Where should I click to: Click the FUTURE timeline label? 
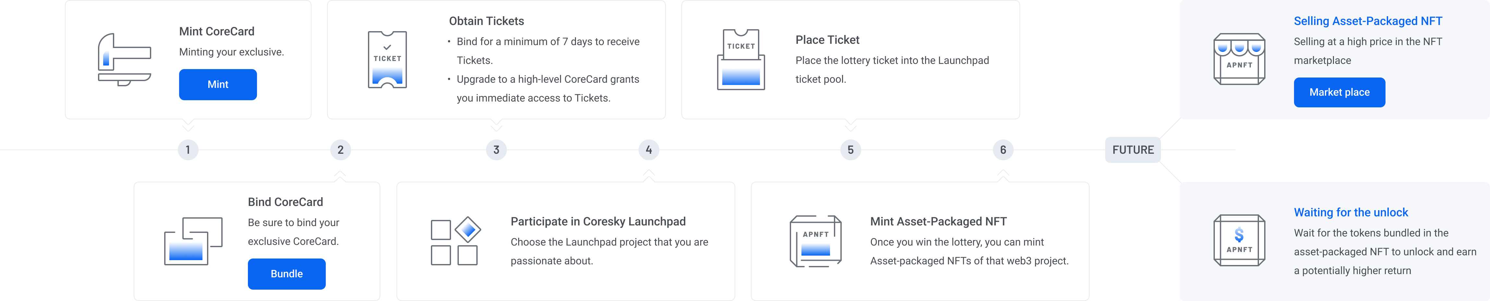tap(1132, 150)
